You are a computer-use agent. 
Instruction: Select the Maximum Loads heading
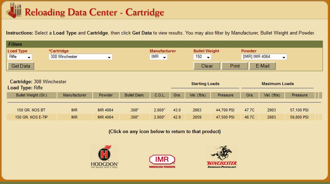click(x=278, y=84)
